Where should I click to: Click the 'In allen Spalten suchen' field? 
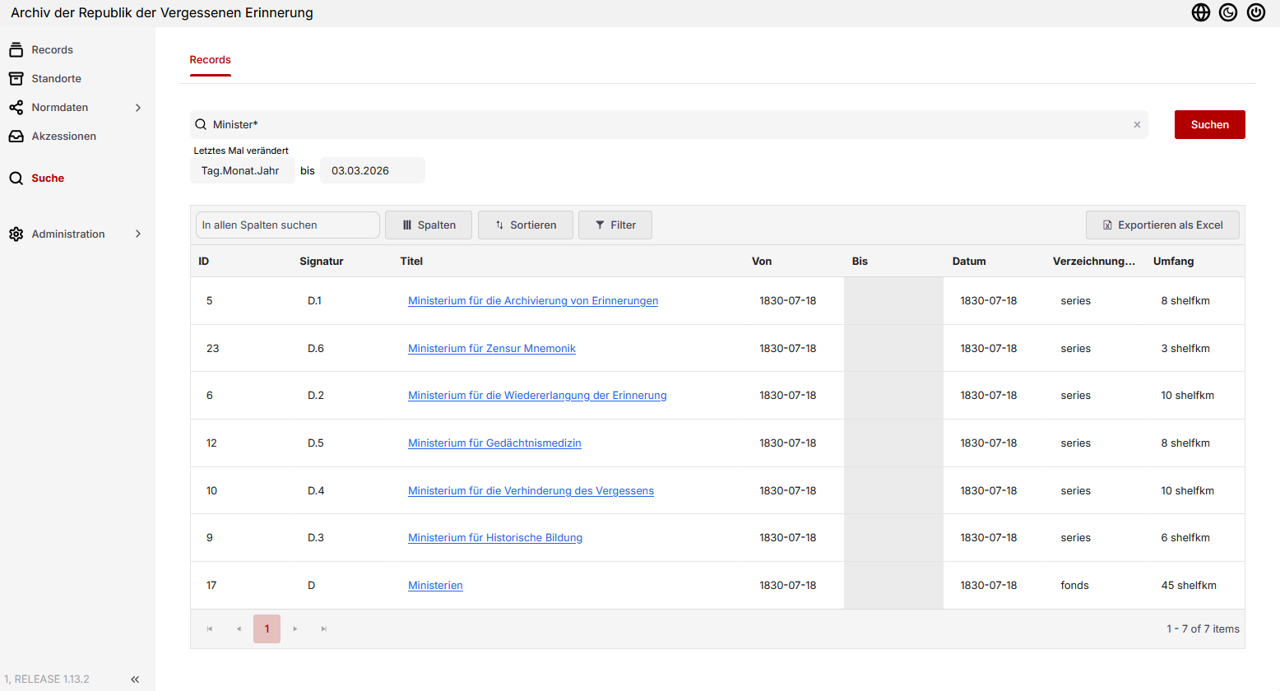pyautogui.click(x=287, y=225)
